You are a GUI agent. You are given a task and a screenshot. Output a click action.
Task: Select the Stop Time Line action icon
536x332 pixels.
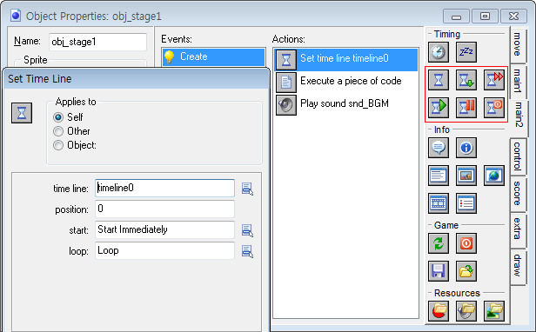pyautogui.click(x=494, y=108)
